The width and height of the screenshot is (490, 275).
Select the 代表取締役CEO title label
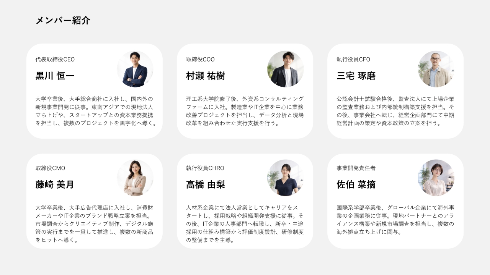coord(55,60)
